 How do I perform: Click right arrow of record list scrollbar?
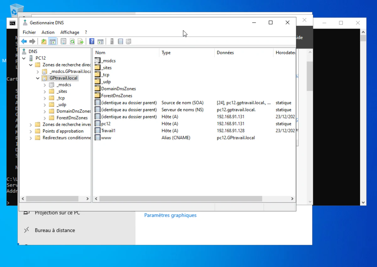point(292,199)
